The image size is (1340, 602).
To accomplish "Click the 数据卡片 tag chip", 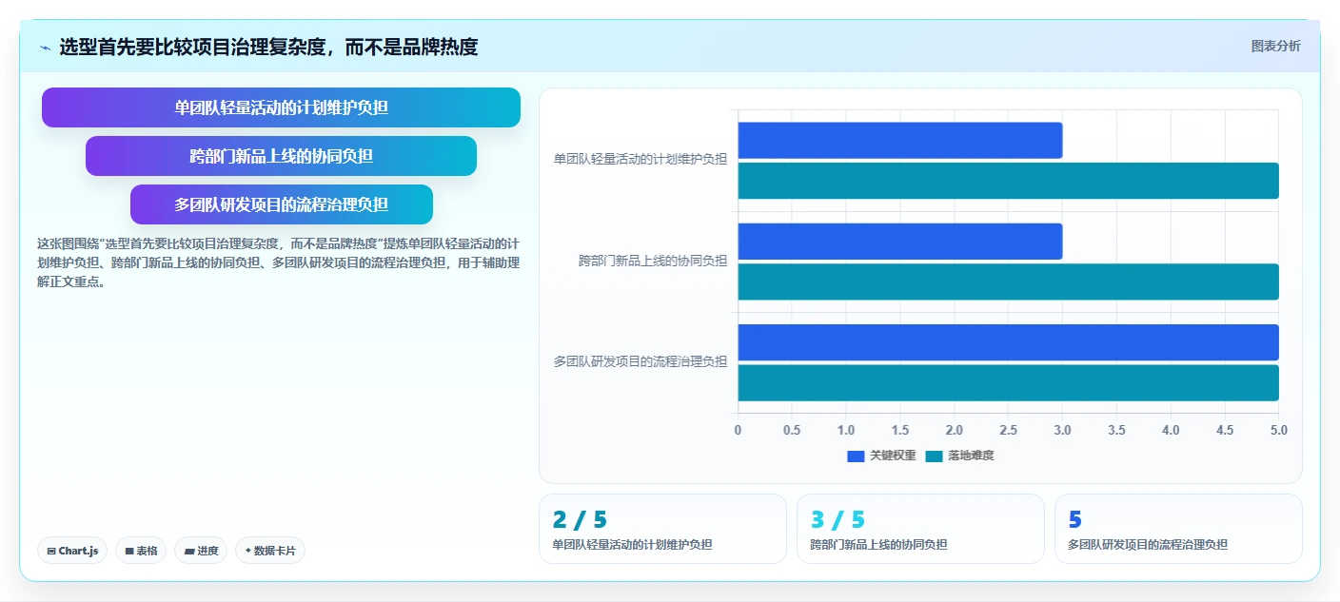I will [270, 551].
